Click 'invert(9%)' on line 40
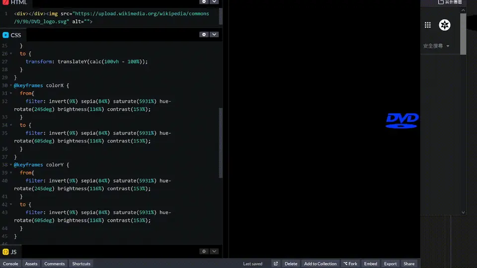477x268 pixels. tap(63, 181)
